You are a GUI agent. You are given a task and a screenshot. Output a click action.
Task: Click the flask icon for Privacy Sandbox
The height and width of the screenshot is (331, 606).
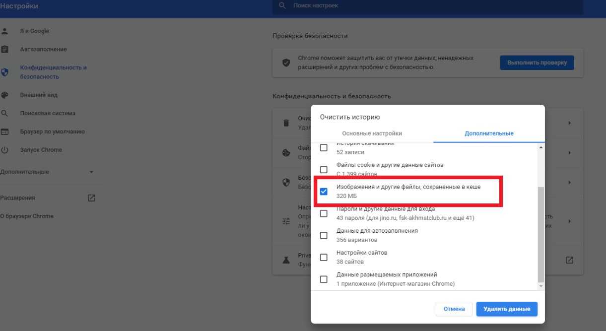tap(286, 260)
